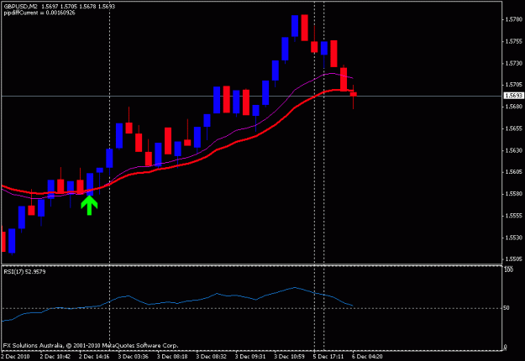Click the 2 Dec 14:16 time label
525x361 pixels.
click(94, 357)
